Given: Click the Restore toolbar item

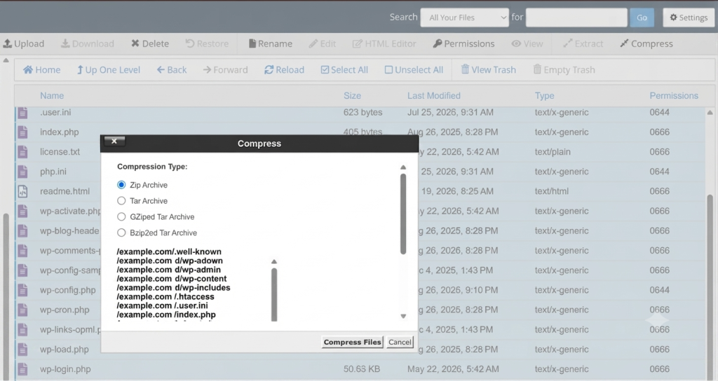Looking at the screenshot, I should 207,43.
